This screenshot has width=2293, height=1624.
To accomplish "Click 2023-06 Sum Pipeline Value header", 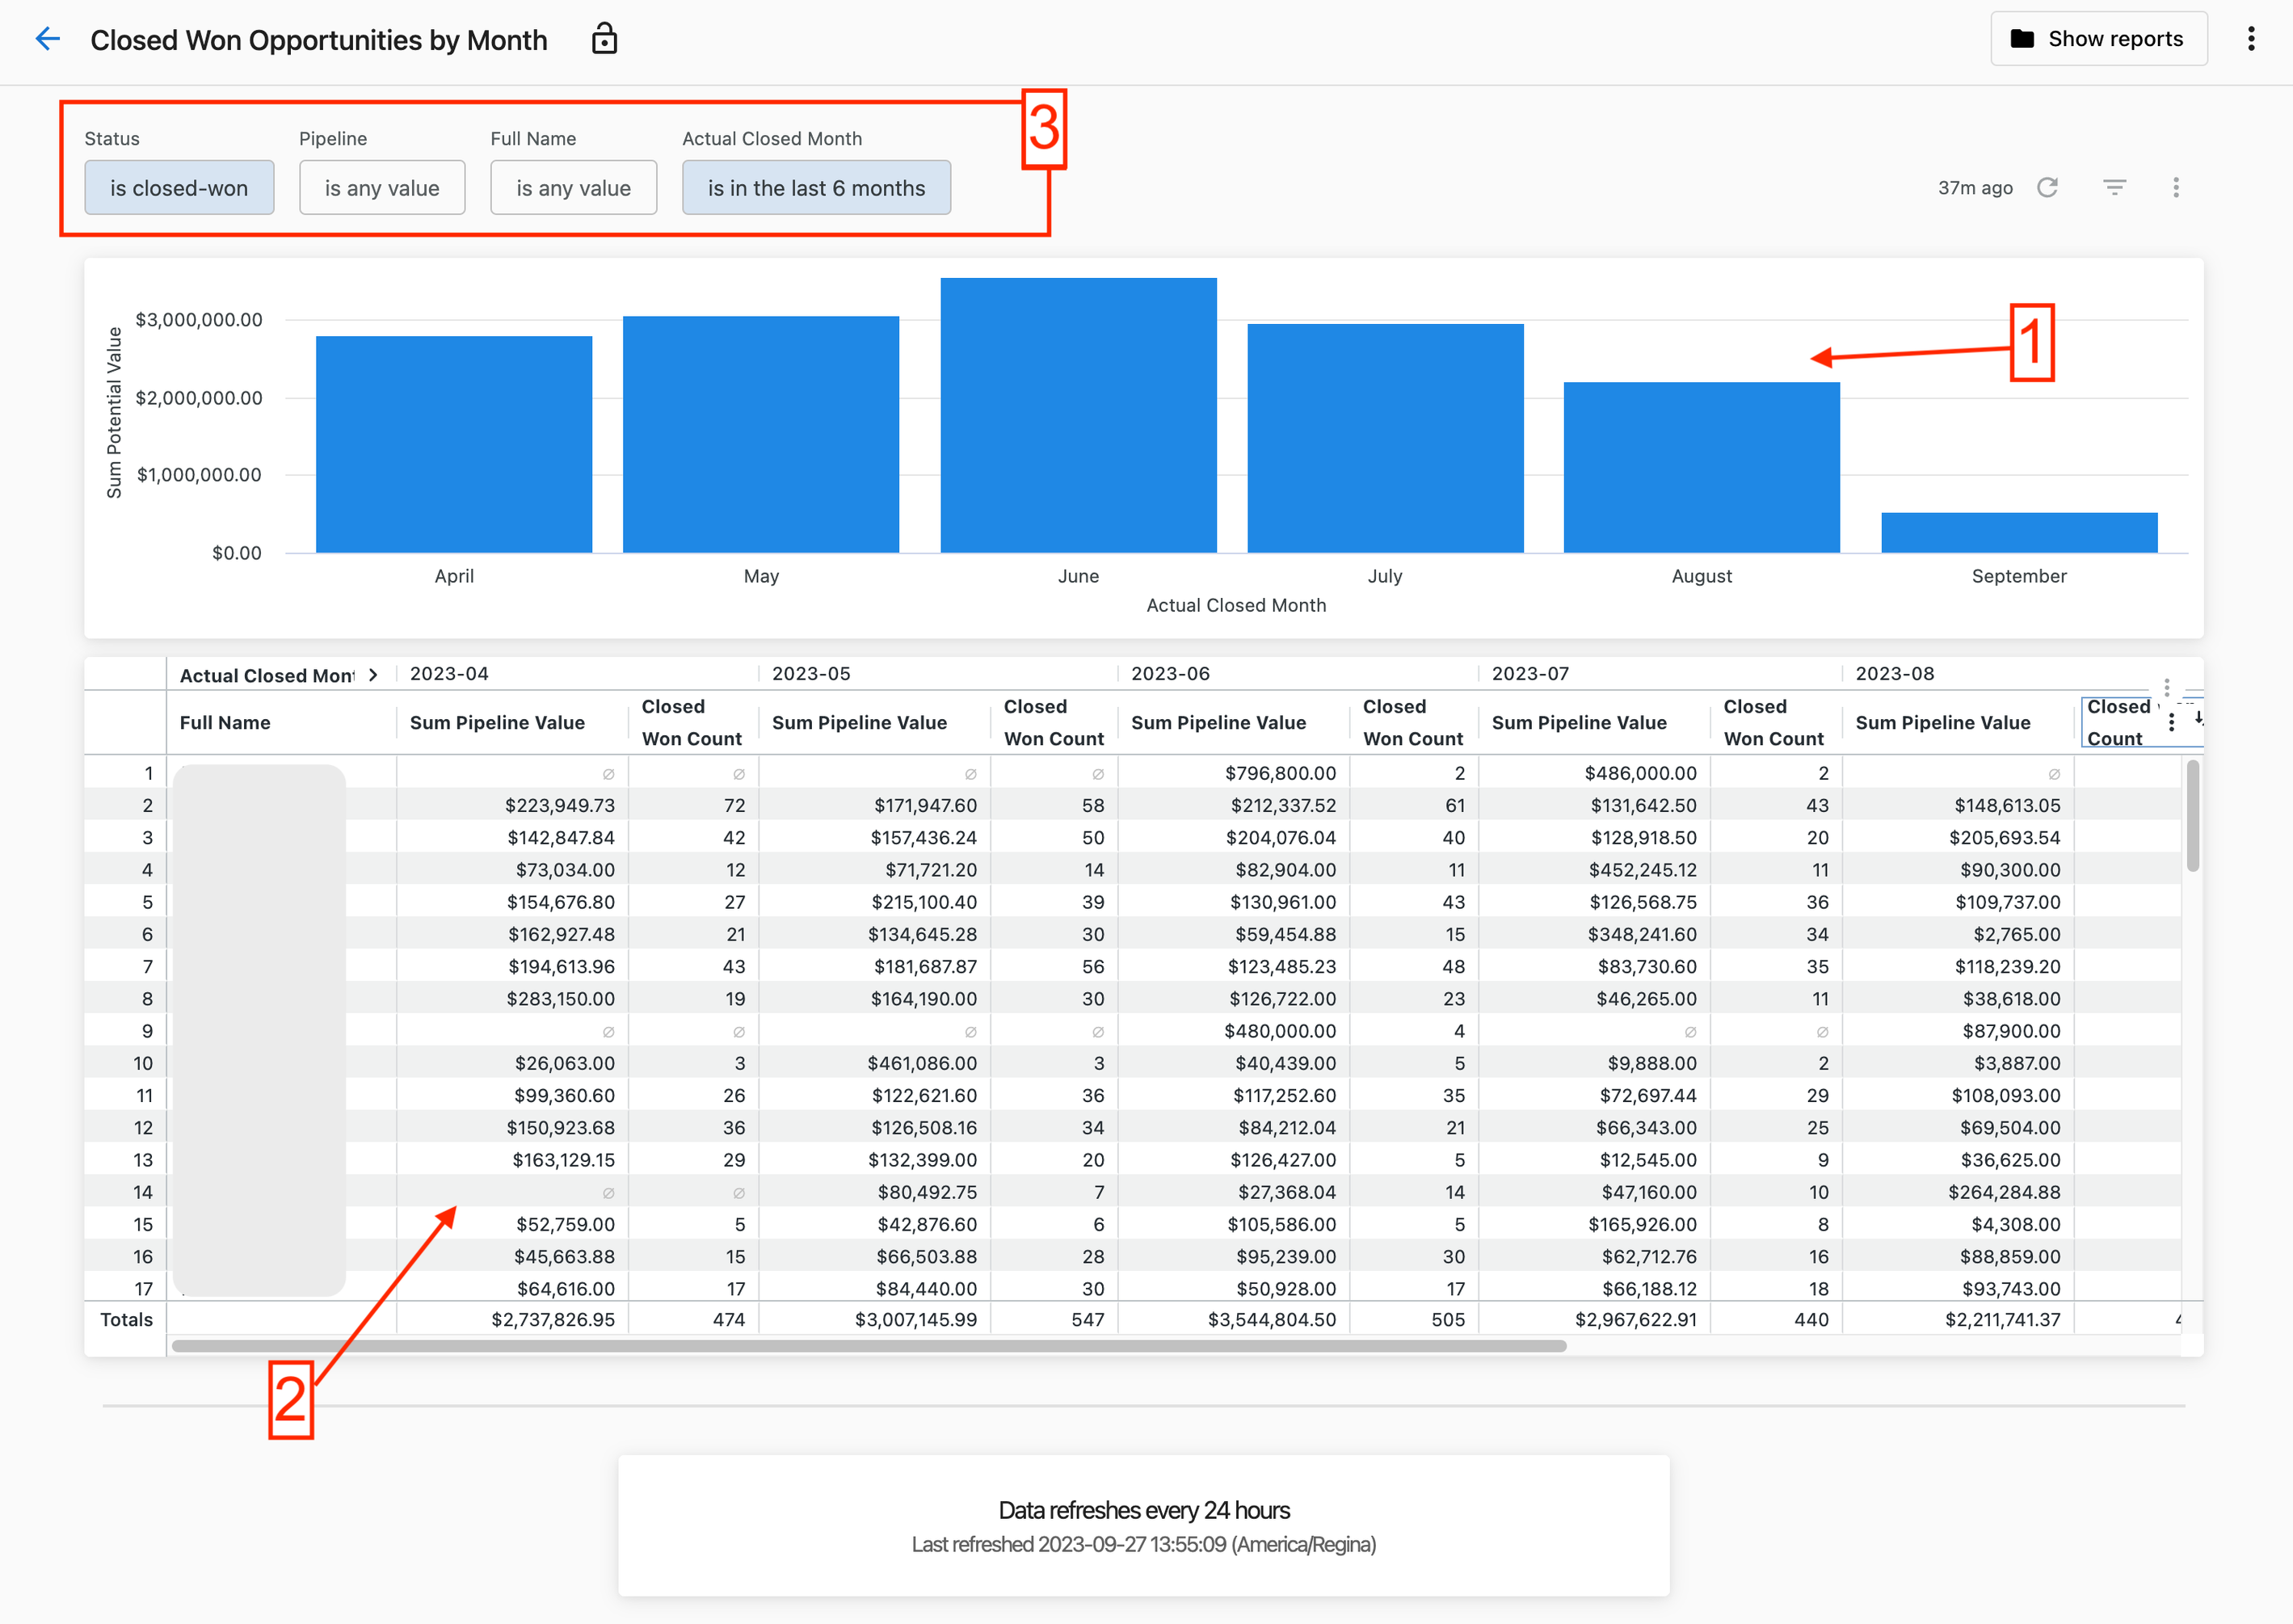I will tap(1218, 722).
